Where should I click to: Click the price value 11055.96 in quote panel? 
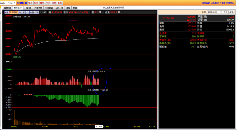(168, 18)
